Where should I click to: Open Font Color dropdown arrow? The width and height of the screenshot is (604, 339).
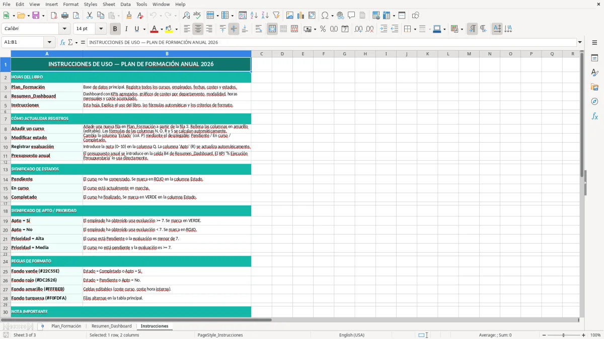(162, 29)
